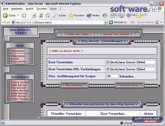Screen dimensions: 165x126
Task: Click the Root Verzeichnis input field
Action: click(131, 62)
